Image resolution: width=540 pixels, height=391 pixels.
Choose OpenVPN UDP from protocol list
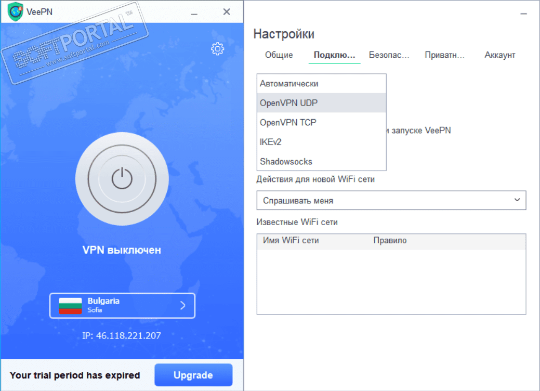(x=321, y=103)
